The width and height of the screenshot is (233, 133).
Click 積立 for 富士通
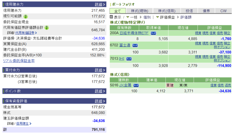pos(227,43)
